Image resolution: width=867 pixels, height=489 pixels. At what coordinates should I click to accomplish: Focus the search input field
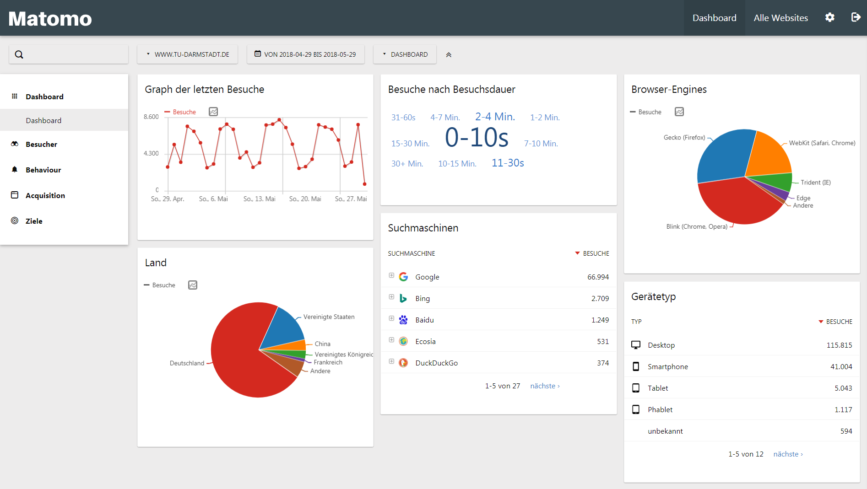tap(69, 54)
